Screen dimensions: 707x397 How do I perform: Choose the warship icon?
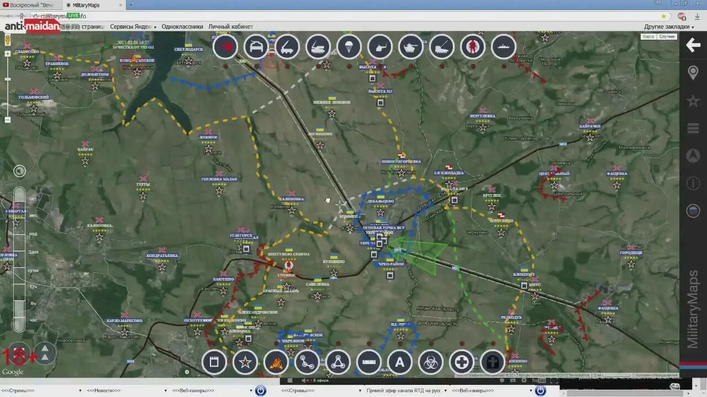503,47
